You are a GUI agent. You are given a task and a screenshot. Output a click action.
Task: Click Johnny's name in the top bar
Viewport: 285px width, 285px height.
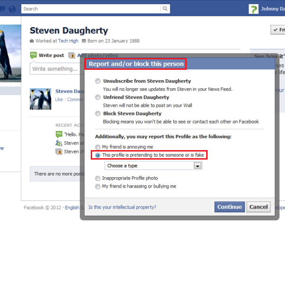pyautogui.click(x=273, y=9)
